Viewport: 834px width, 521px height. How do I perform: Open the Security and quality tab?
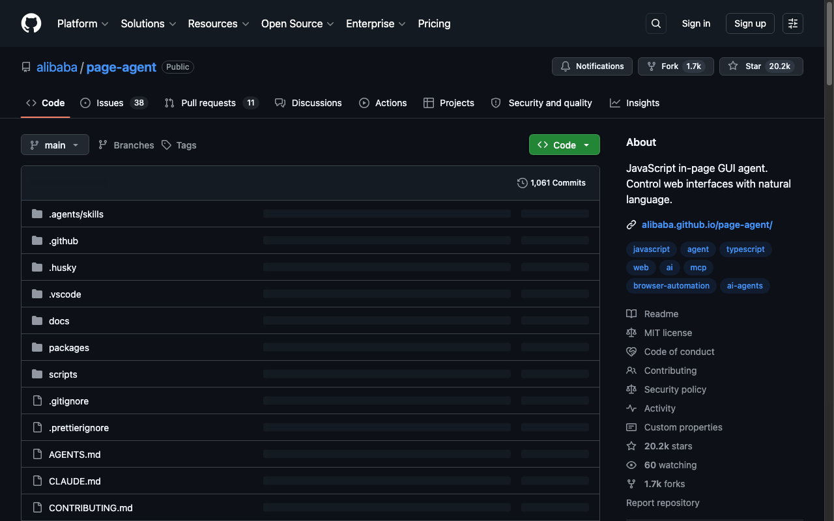[541, 103]
